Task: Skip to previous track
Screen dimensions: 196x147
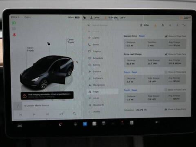Action: (20, 114)
